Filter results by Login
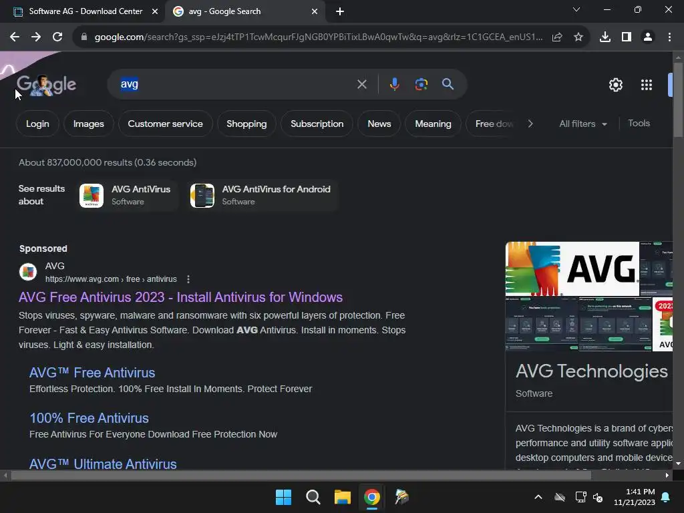The image size is (684, 513). point(37,124)
